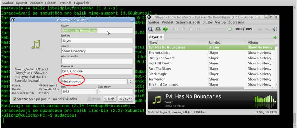Click the song info dialog window menu icon
This screenshot has width=297, height=128.
[14, 20]
